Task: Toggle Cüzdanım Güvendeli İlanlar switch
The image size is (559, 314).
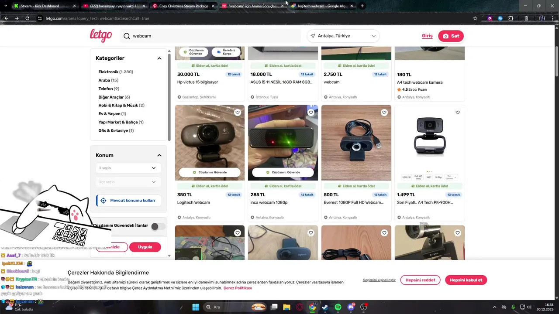Action: 158,226
